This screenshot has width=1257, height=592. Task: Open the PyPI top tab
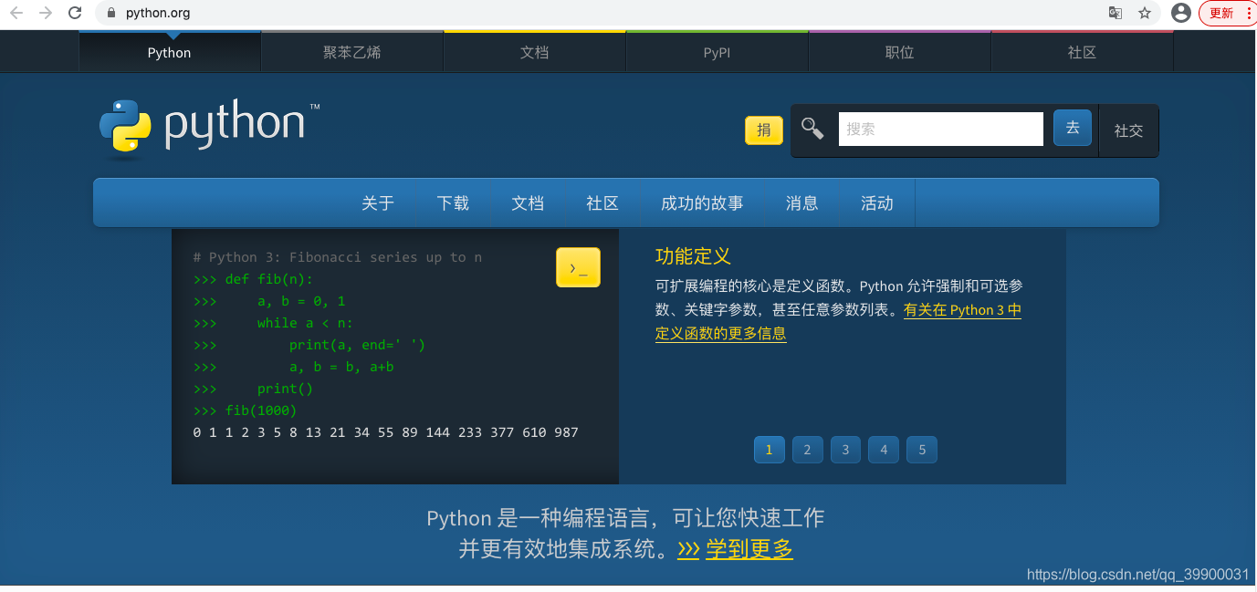tap(718, 52)
